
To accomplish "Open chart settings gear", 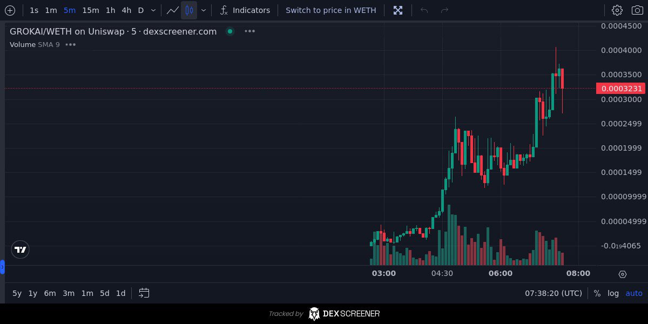I will click(x=617, y=10).
